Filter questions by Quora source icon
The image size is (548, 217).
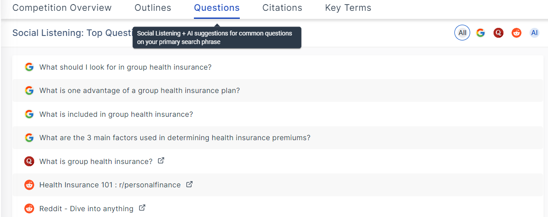pyautogui.click(x=498, y=33)
